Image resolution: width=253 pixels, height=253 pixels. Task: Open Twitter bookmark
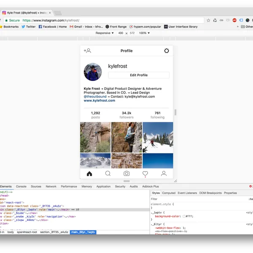29,27
